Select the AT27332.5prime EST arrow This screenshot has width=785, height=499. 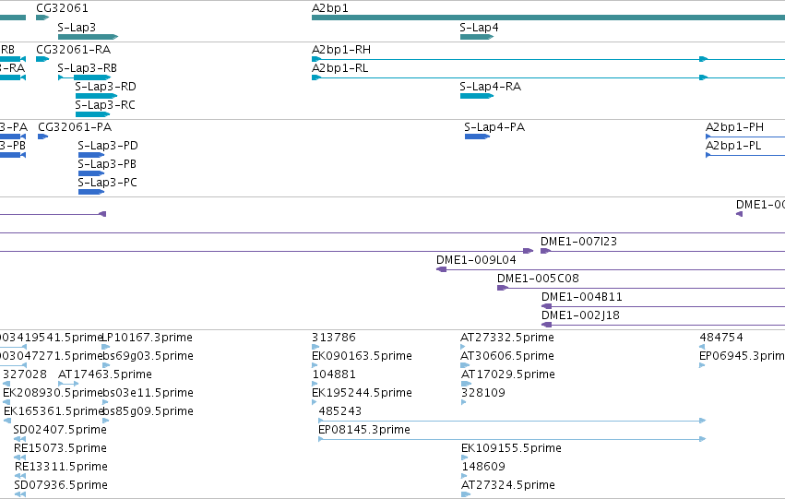463,347
